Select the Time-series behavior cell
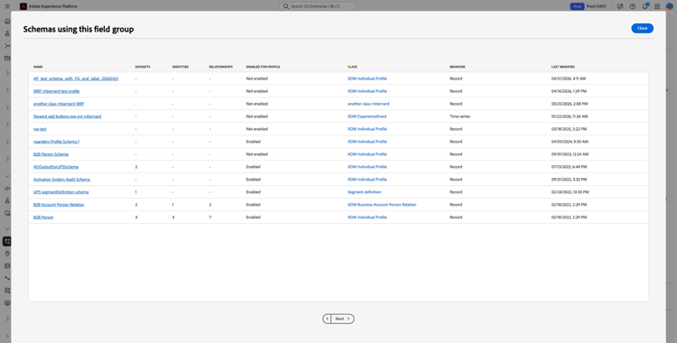The height and width of the screenshot is (343, 677). click(459, 116)
